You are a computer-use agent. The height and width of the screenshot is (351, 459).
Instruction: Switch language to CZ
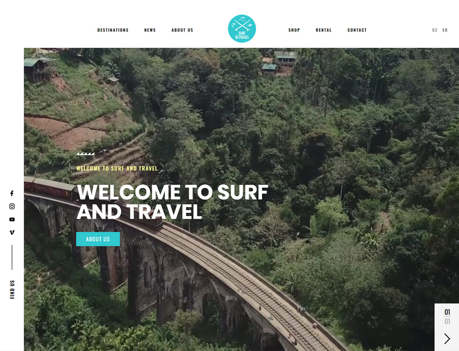435,30
